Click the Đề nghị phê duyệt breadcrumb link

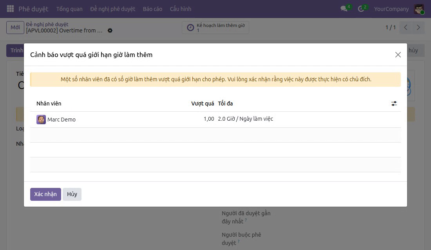coord(47,24)
